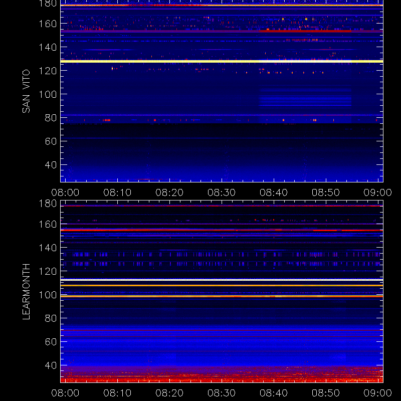The height and width of the screenshot is (401, 401).
Task: Choose the 08:30 time label under LEARMONTH plot
Action: [222, 393]
